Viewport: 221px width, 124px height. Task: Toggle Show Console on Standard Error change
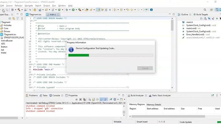[106, 100]
